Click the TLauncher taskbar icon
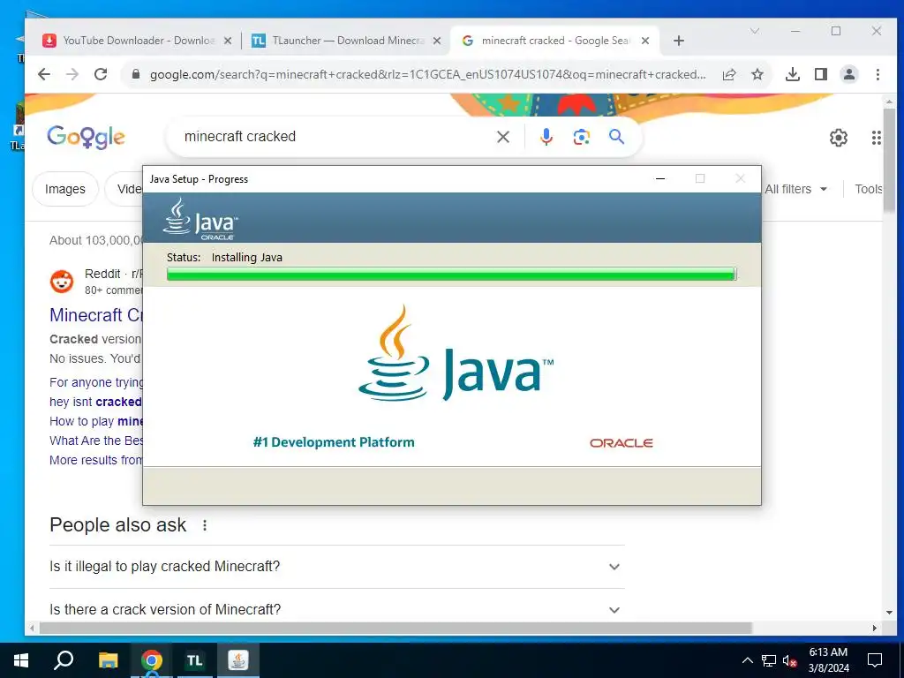The width and height of the screenshot is (904, 678). tap(195, 660)
